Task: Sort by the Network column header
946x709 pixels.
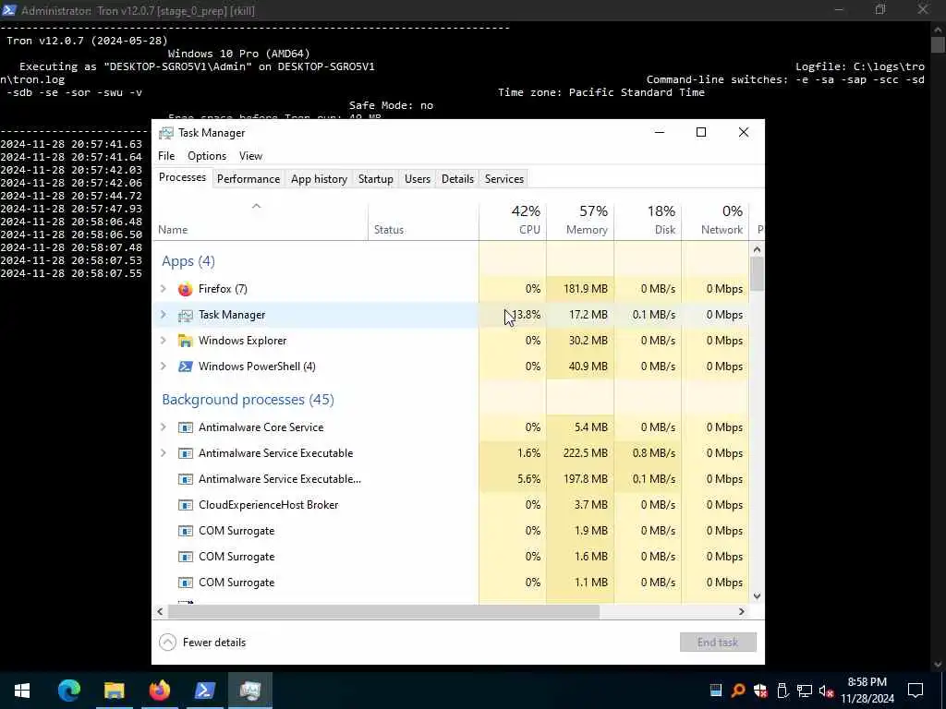Action: click(x=716, y=220)
